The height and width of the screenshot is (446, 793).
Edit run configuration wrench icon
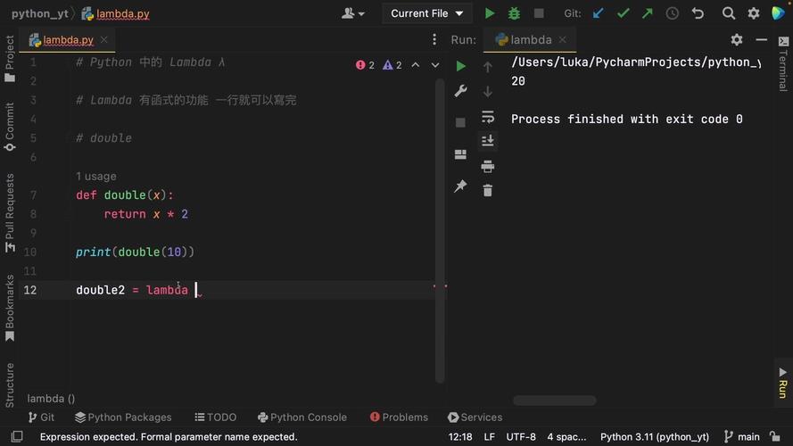click(460, 91)
